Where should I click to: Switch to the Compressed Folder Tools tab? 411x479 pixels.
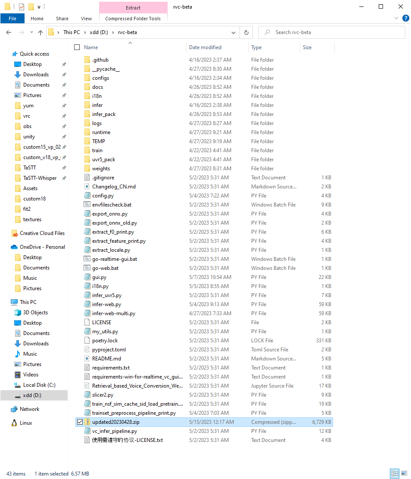pyautogui.click(x=133, y=19)
